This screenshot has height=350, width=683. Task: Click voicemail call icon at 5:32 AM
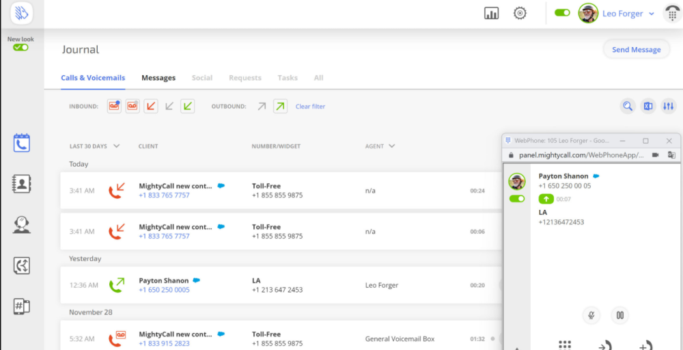[116, 338]
